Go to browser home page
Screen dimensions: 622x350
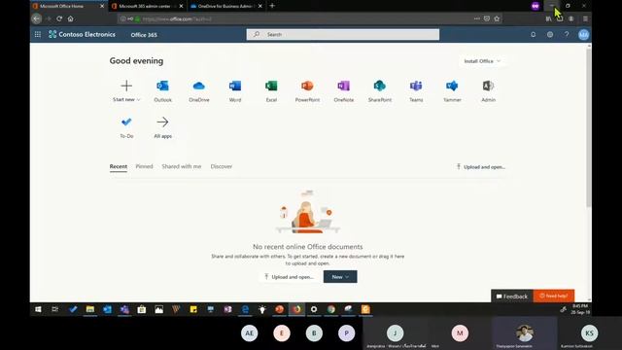click(71, 18)
